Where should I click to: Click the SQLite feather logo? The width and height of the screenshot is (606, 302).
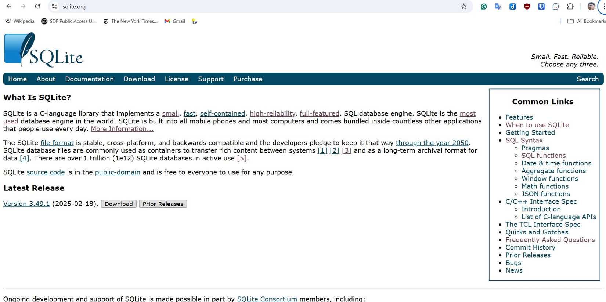[43, 50]
